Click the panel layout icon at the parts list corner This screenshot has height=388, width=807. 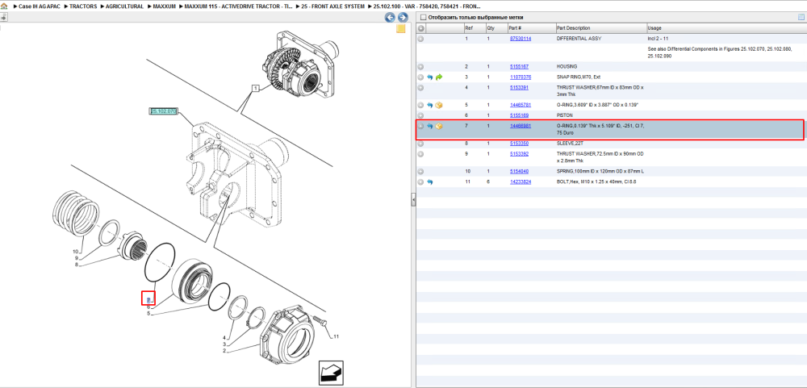click(x=801, y=17)
